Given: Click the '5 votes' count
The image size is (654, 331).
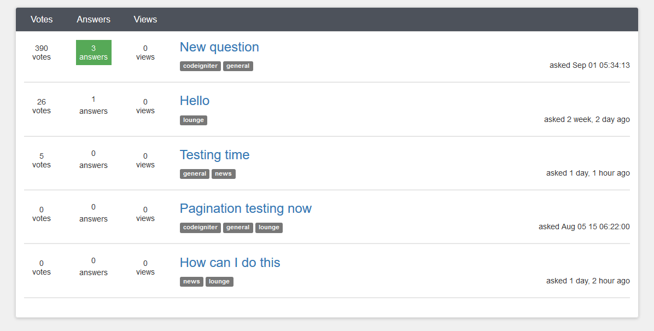Looking at the screenshot, I should (x=42, y=160).
